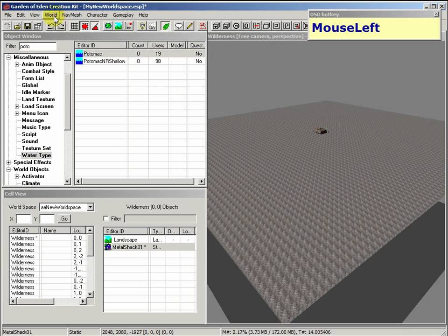Toggle the red Snap to Angle icon
Image resolution: width=448 pixels, height=336 pixels.
85,26
